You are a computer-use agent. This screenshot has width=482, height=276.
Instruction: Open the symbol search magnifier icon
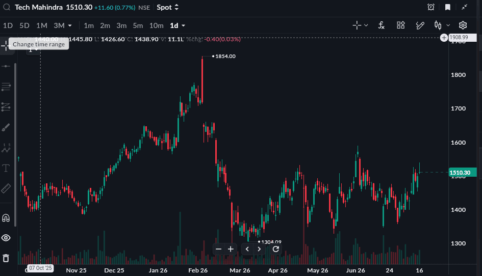pos(7,7)
